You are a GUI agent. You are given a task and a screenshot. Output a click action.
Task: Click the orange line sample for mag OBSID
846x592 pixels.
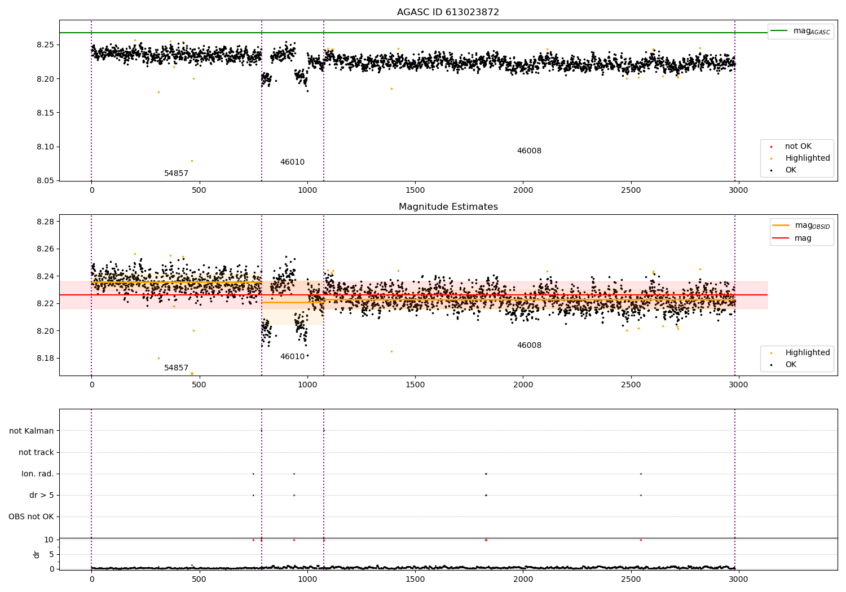(x=781, y=226)
